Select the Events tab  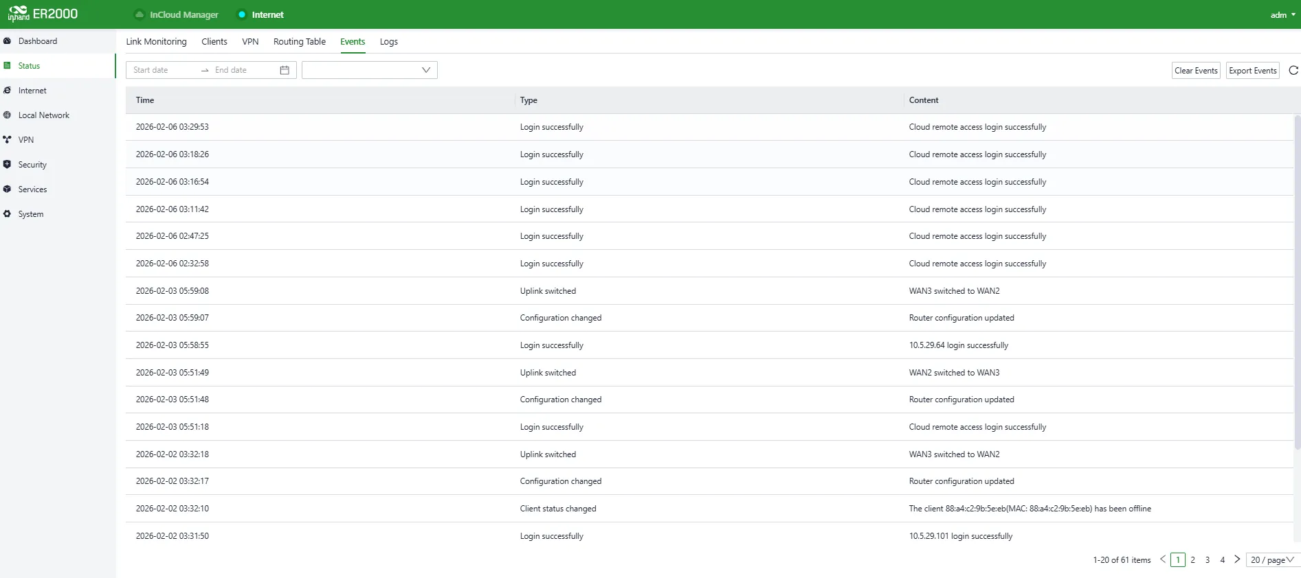[x=353, y=42]
